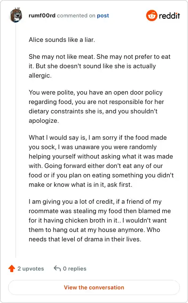Select paragraph starting "What I would say is"
This screenshot has width=188, height=303.
[101, 161]
